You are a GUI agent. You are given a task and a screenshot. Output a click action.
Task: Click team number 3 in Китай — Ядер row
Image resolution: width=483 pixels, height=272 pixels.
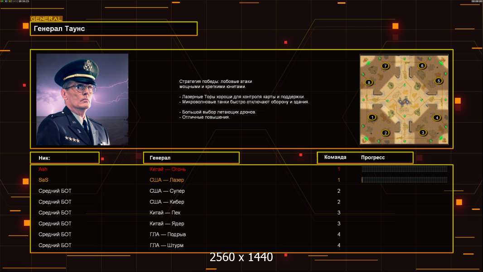339,223
